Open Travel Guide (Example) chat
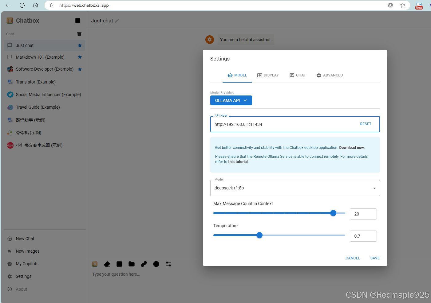The height and width of the screenshot is (303, 431). point(45,107)
